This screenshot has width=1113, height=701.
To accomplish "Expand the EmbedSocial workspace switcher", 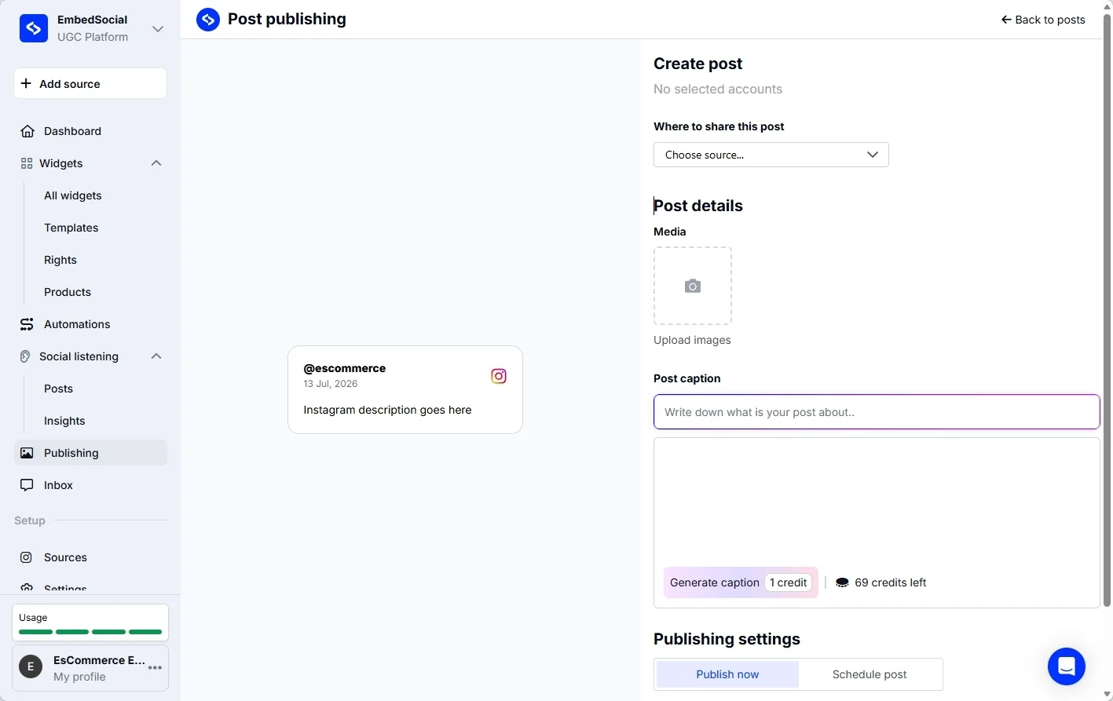I will point(158,29).
